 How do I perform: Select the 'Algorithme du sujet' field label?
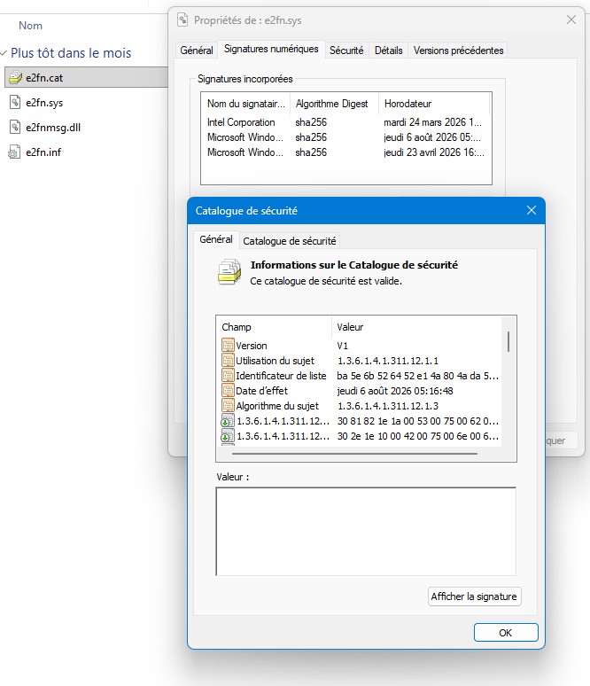click(x=277, y=406)
